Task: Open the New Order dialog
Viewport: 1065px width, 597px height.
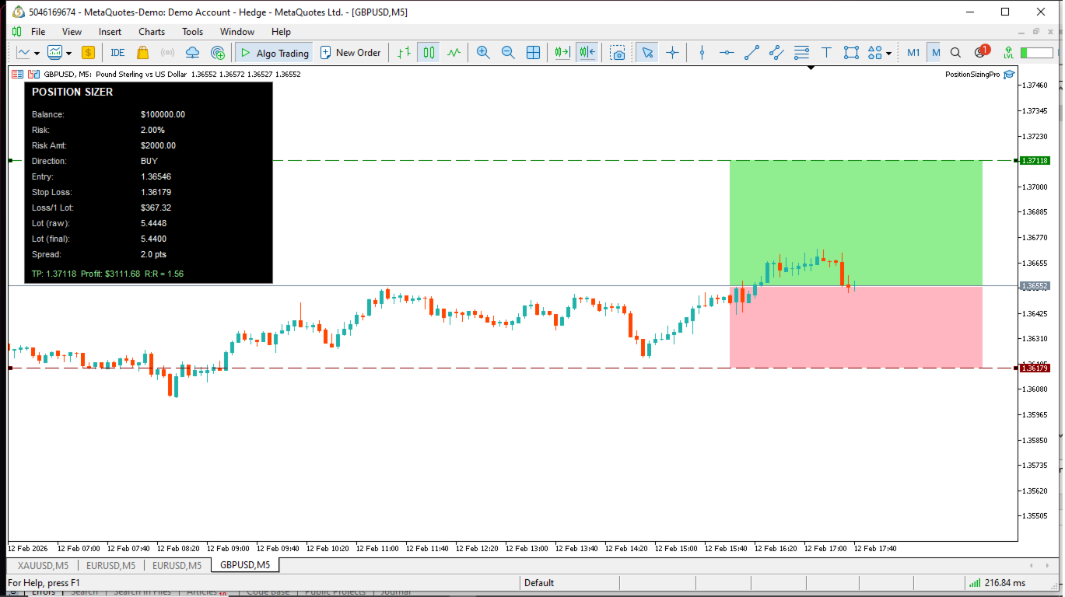Action: point(350,53)
